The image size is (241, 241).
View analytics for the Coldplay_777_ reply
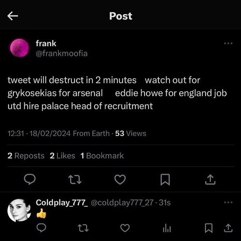point(167,228)
